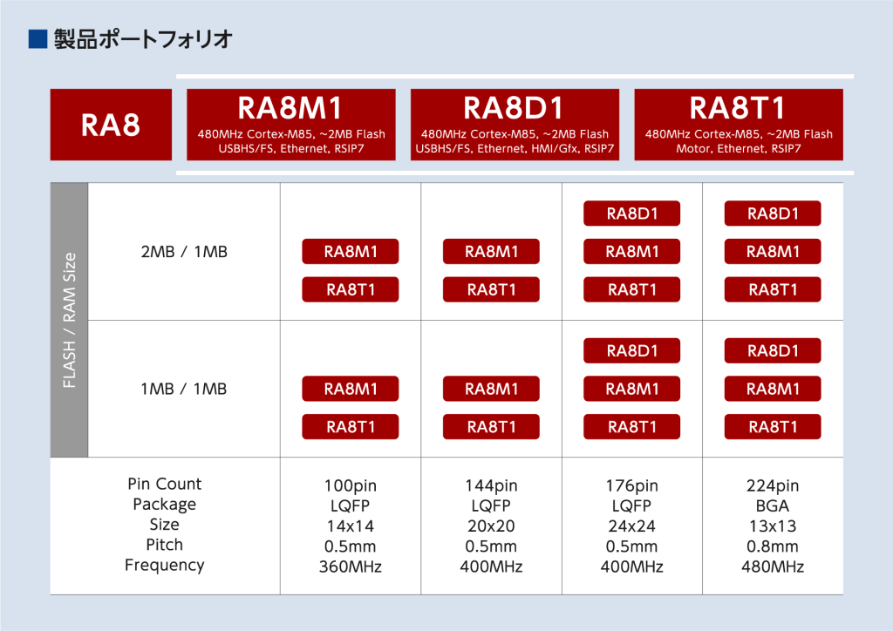Click the '176pin' value
This screenshot has width=893, height=631.
click(x=631, y=486)
